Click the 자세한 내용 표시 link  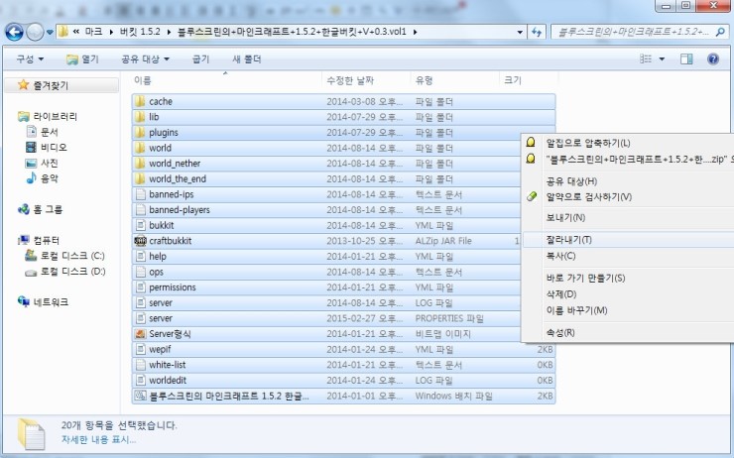(x=98, y=439)
